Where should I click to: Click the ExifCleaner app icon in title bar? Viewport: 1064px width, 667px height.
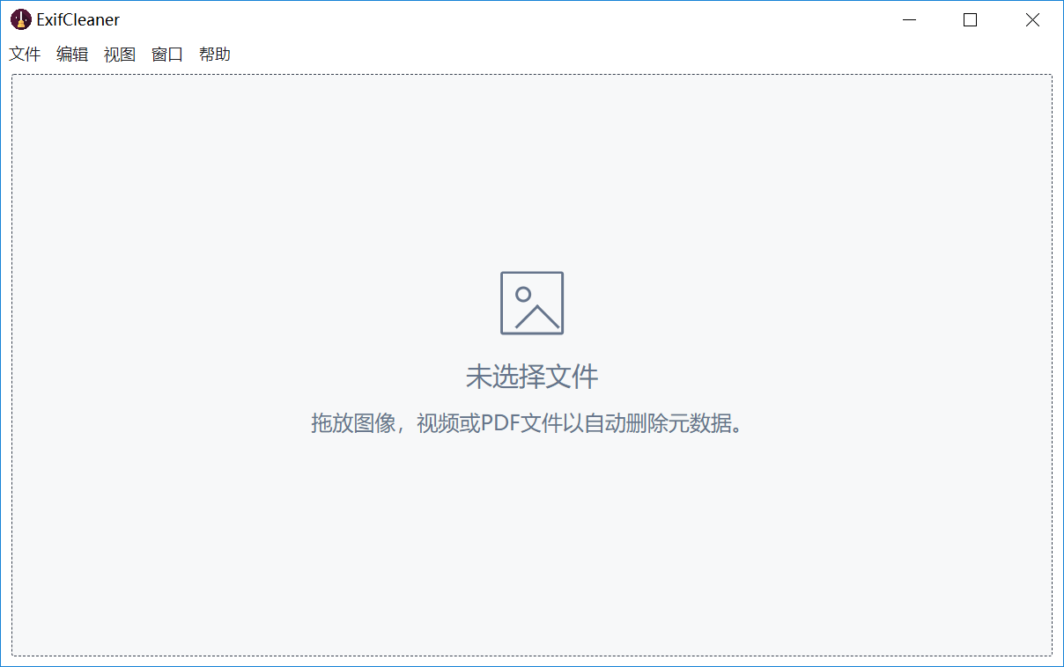[20, 19]
